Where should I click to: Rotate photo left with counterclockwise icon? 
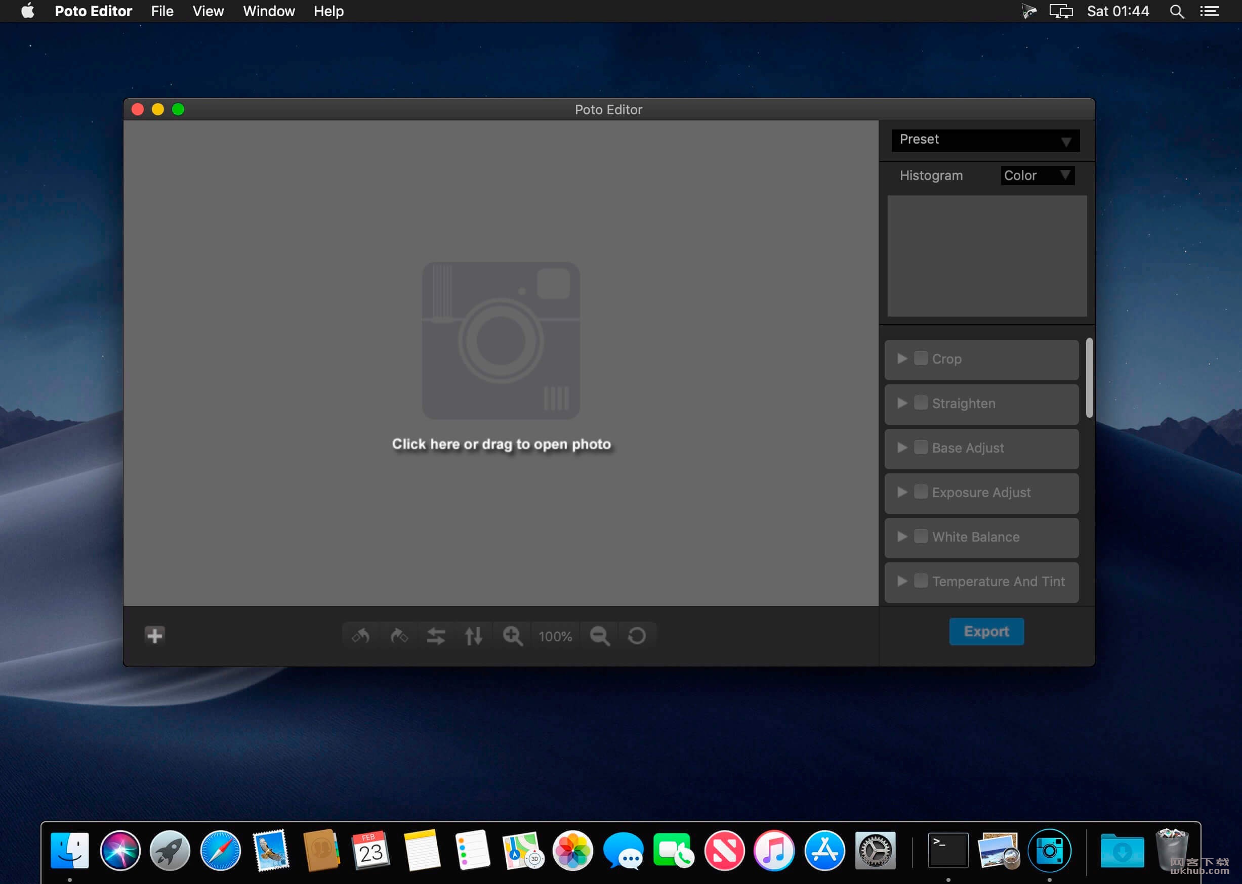[x=361, y=636]
